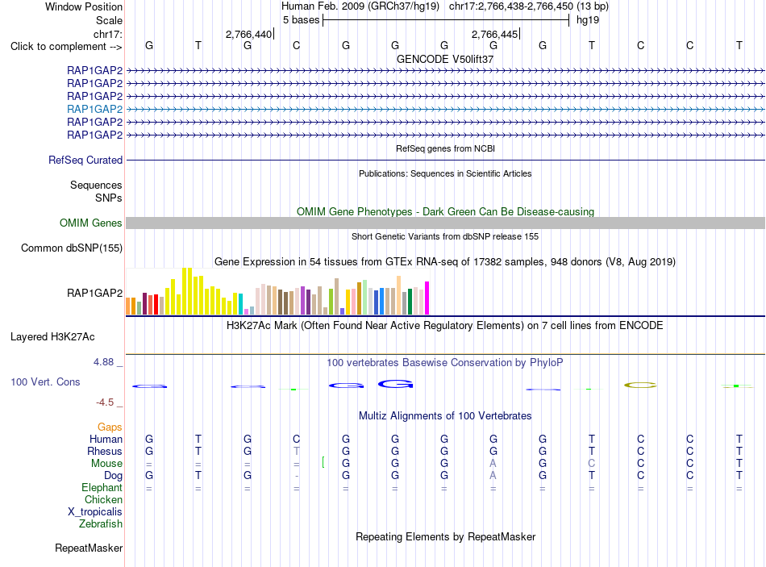Click the cyan bar in GTEx chart
Viewport: 766px width, 567px height.
[241, 304]
